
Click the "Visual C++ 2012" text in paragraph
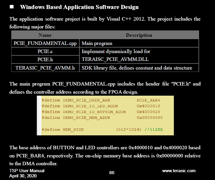click(x=125, y=19)
